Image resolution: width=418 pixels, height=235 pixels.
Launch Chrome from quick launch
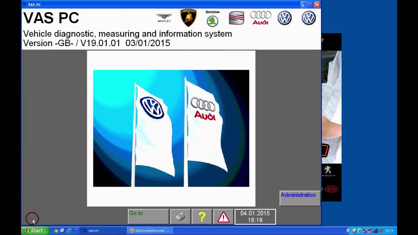56,231
